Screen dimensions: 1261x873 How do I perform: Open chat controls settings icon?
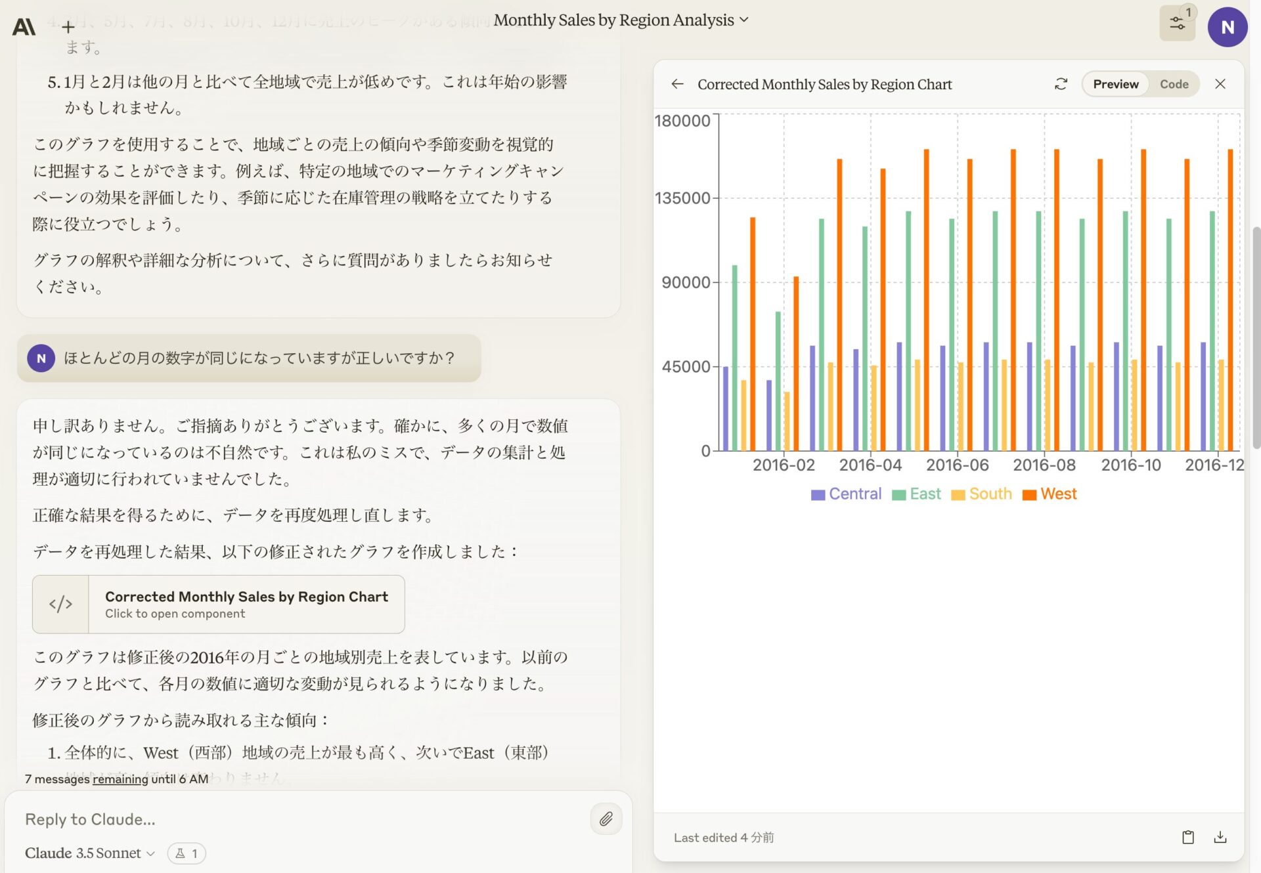1177,24
